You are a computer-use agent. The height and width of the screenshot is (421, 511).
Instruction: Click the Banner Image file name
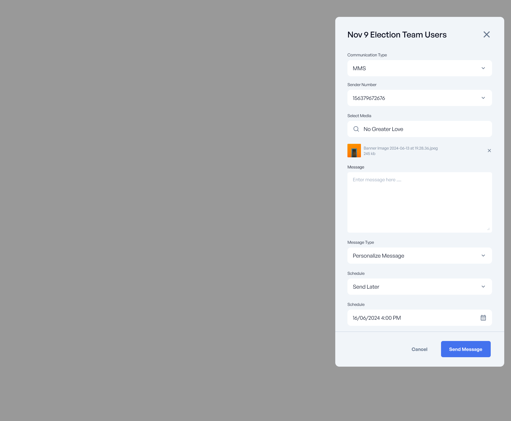400,148
